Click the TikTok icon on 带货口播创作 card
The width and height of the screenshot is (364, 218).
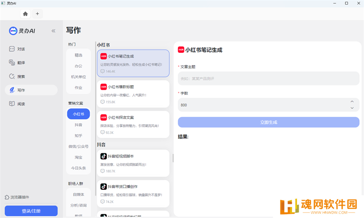pyautogui.click(x=104, y=187)
